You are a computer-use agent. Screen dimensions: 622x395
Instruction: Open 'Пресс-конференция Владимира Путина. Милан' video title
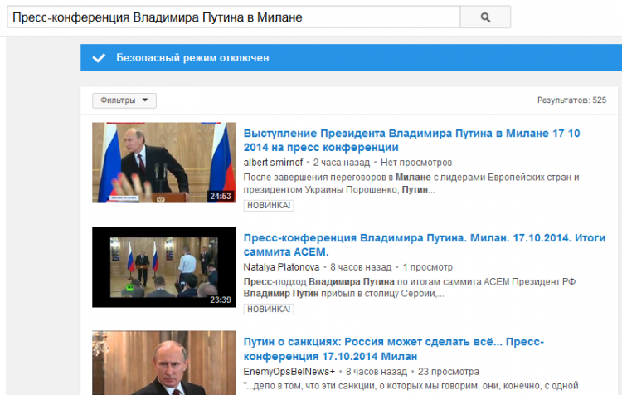[425, 245]
